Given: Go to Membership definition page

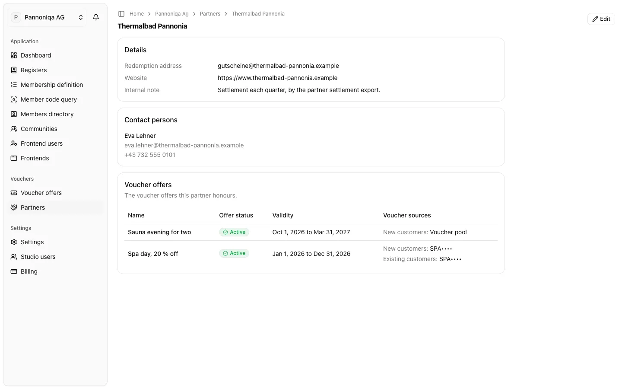Looking at the screenshot, I should click(55, 85).
